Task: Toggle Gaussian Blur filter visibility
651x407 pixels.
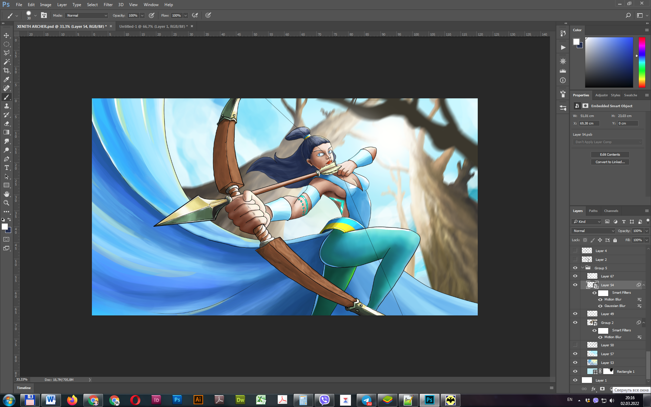Action: tap(600, 306)
